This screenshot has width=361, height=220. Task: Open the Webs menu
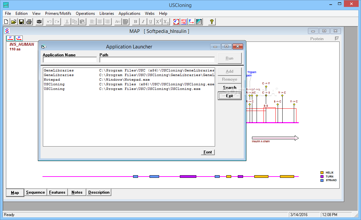click(x=150, y=14)
